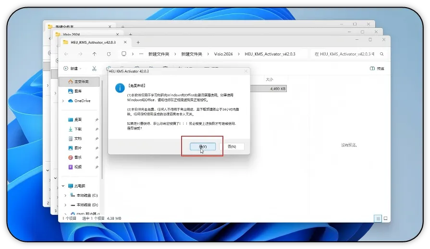The height and width of the screenshot is (249, 430).
Task: Open OneDrive in the sidebar
Action: click(79, 101)
